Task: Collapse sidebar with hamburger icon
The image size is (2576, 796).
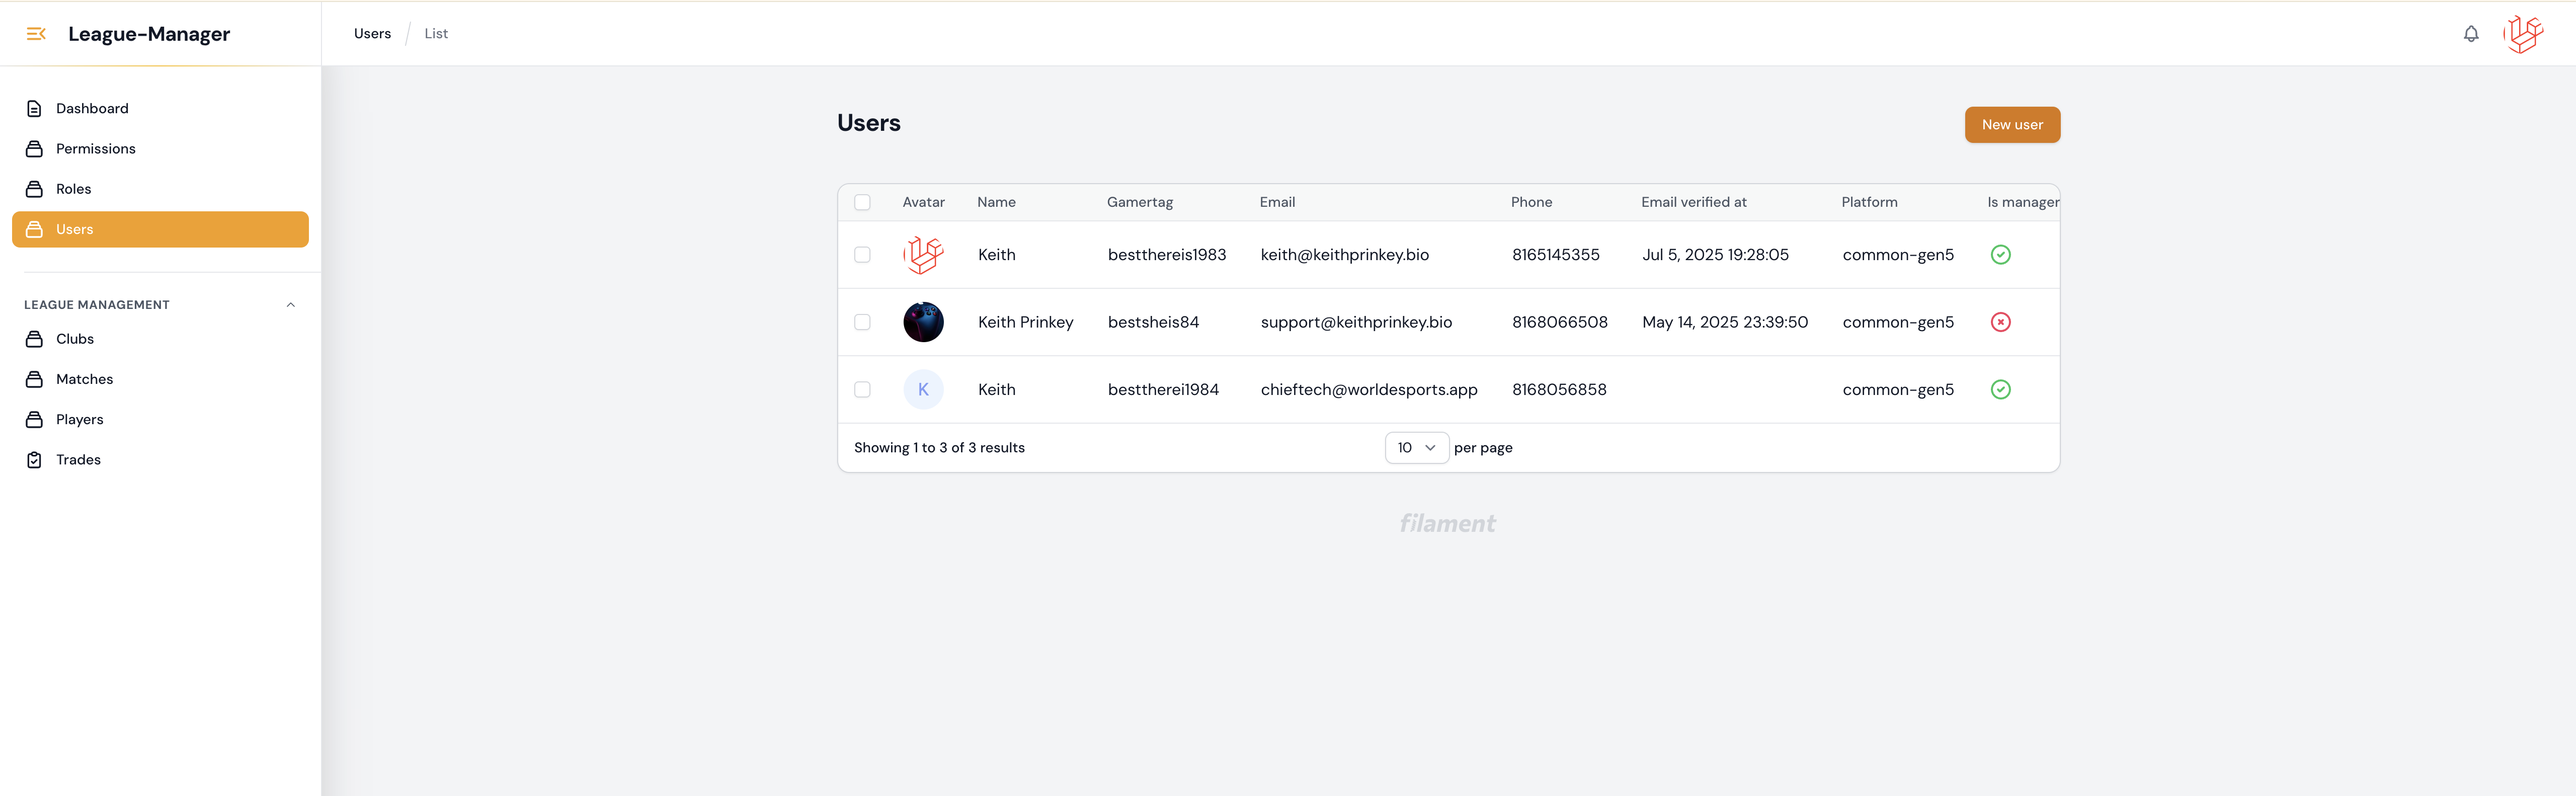Action: tap(36, 34)
